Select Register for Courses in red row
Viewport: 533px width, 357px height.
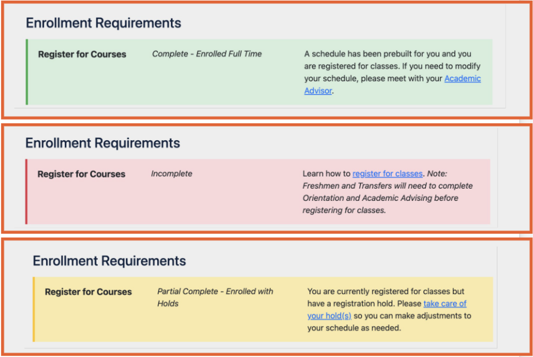81,174
